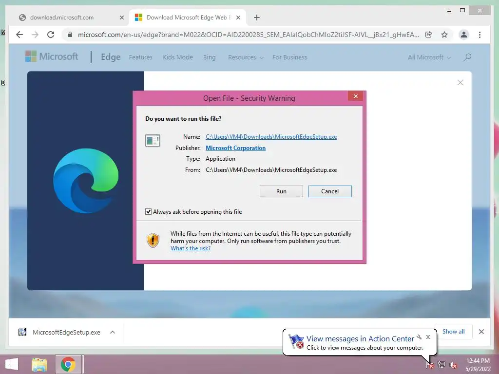Open the Windows Start button
Viewport: 499px width, 374px height.
click(x=12, y=364)
